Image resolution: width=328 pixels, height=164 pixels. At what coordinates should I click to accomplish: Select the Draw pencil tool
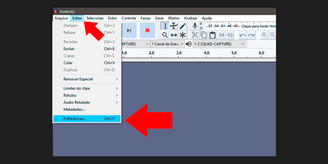coord(182,26)
